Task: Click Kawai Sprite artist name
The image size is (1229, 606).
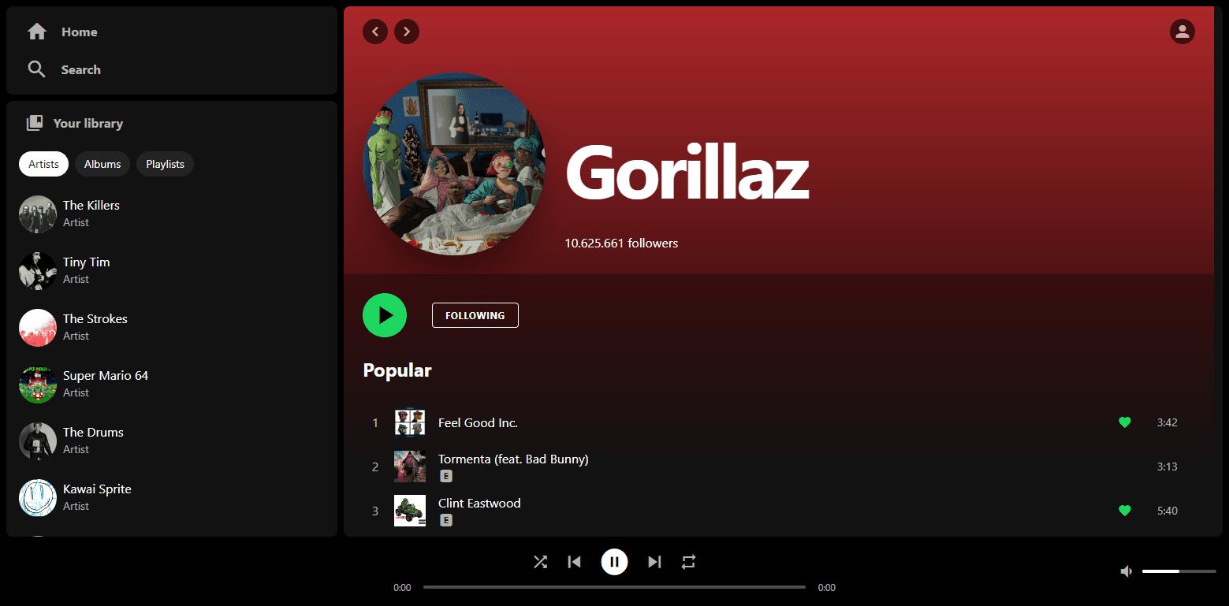Action: coord(97,489)
